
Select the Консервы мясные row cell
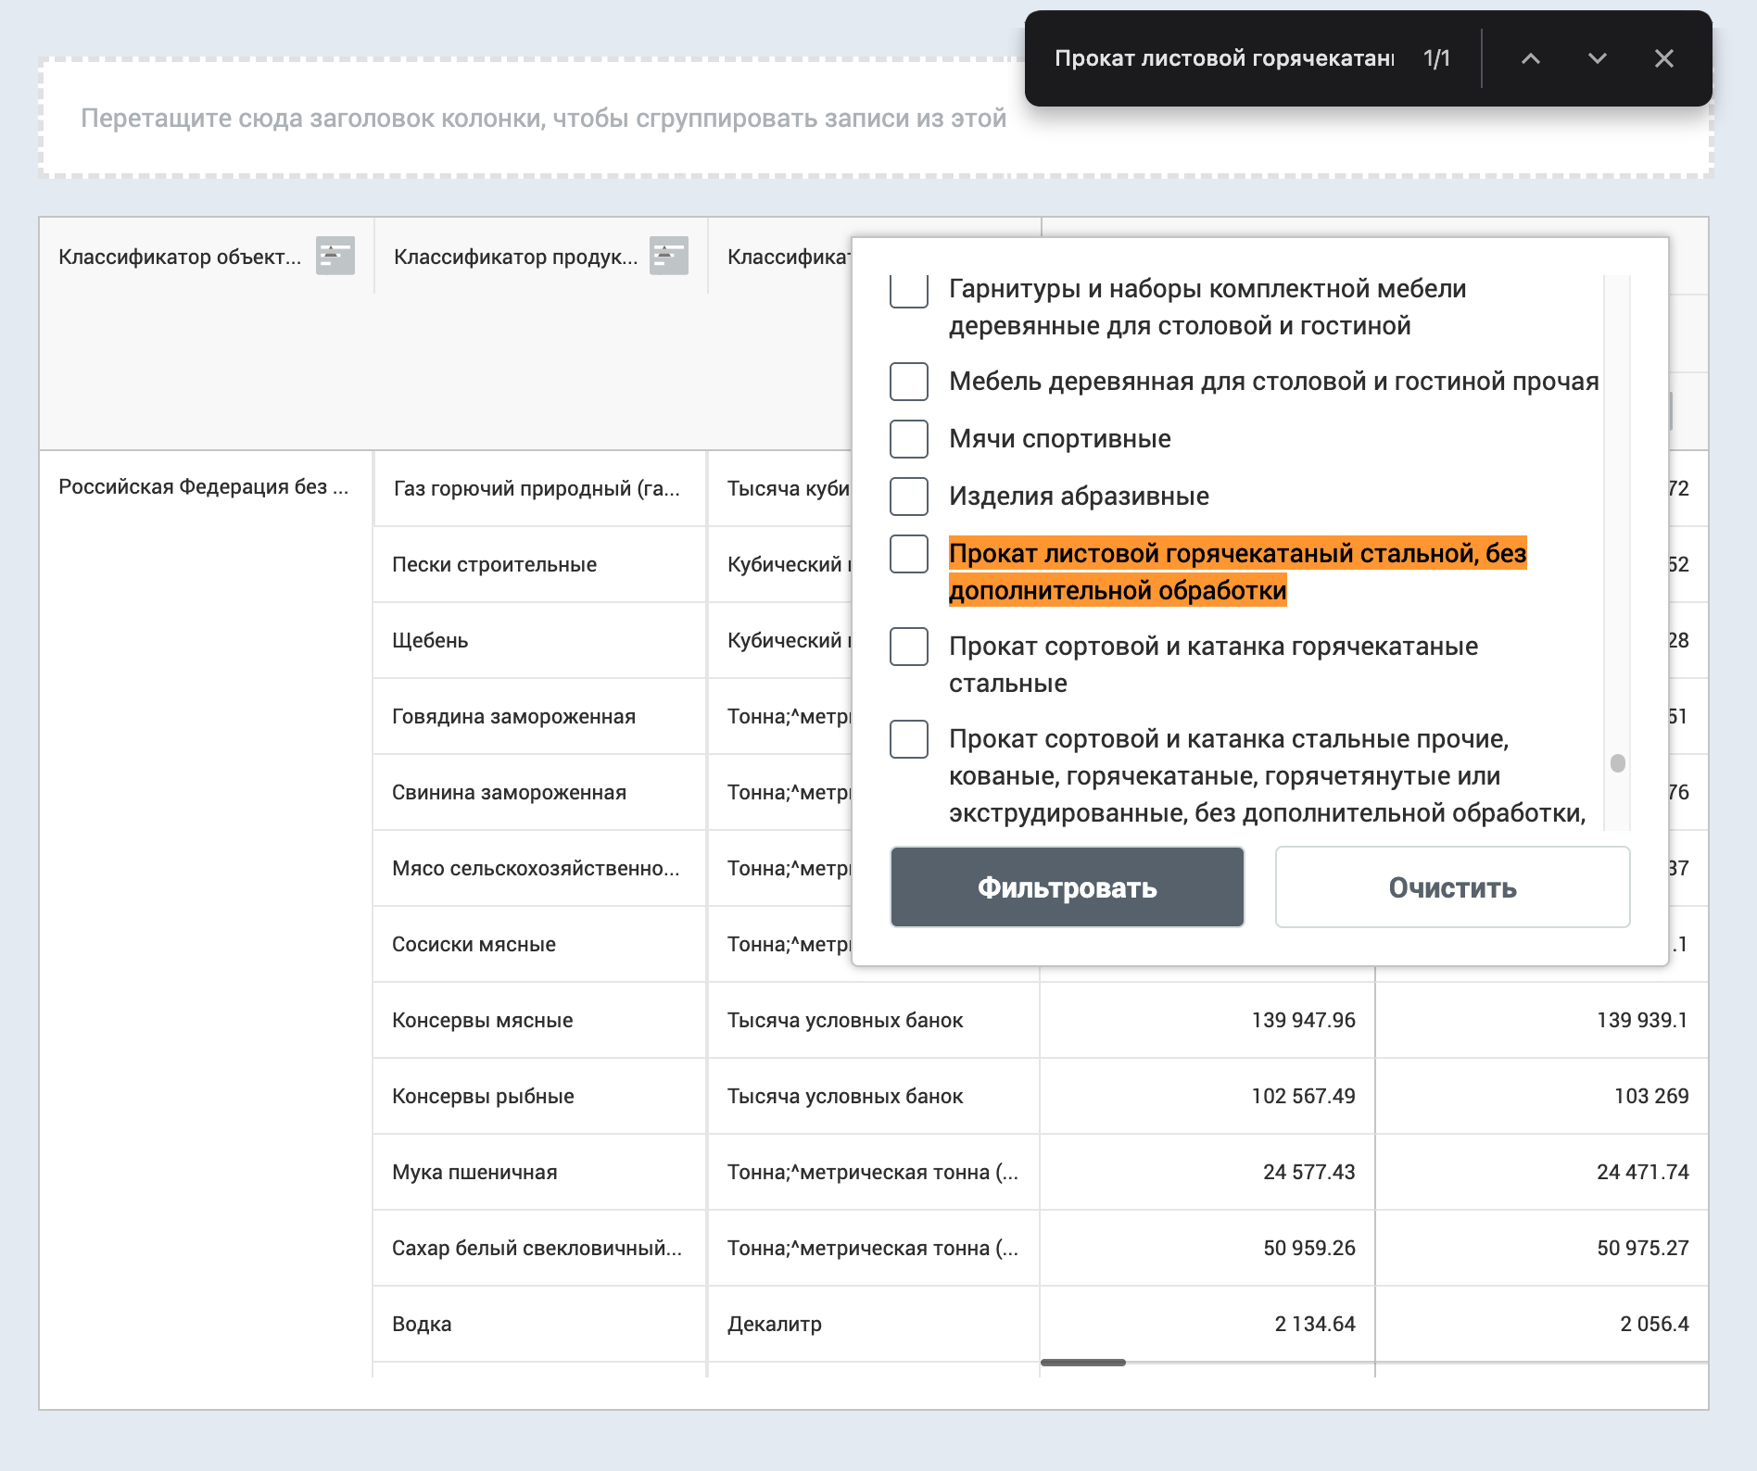(x=482, y=1020)
